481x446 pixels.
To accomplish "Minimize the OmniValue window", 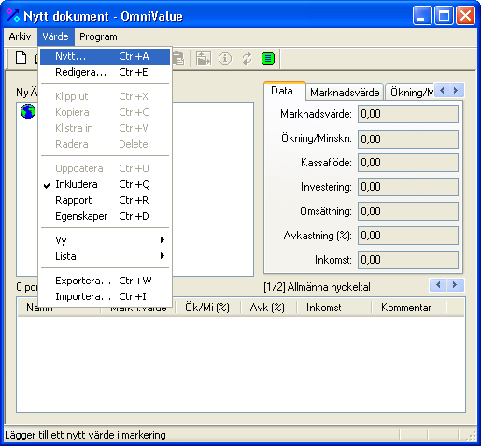I will coord(422,15).
